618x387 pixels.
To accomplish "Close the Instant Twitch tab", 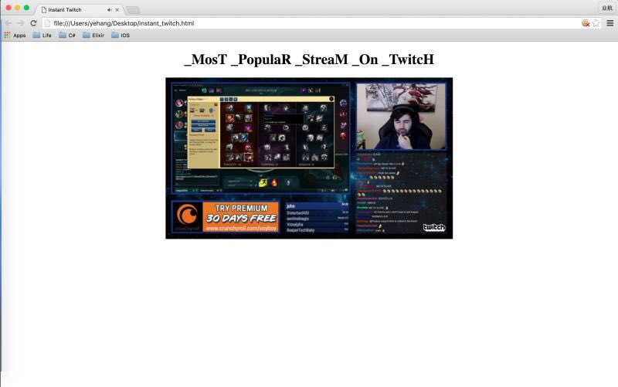I will tap(117, 9).
